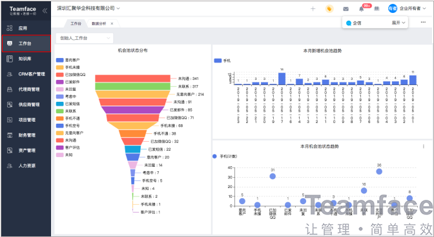This screenshot has width=434, height=237.
Task: Open the CRM客户管理 sidebar icon
Action: click(10, 74)
